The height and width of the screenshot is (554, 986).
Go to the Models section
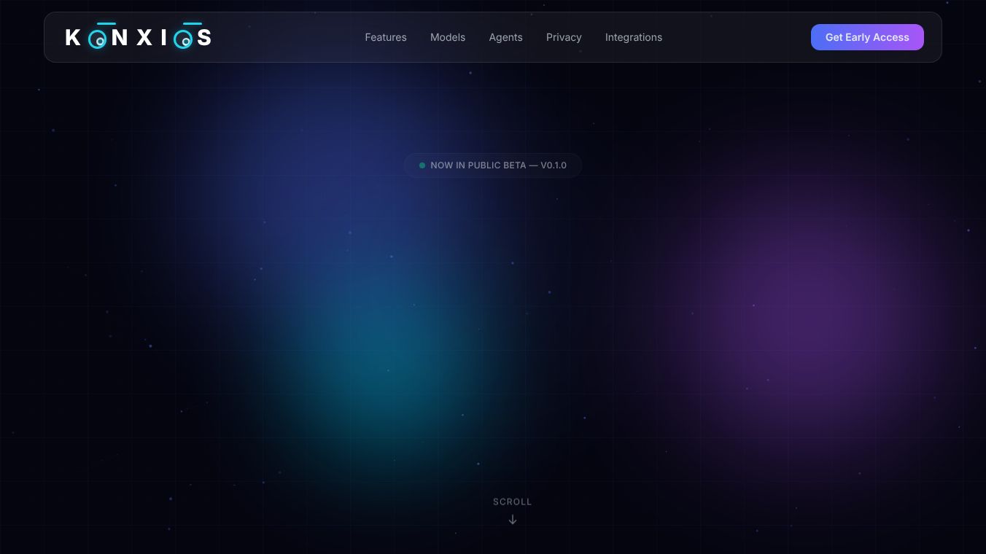click(x=448, y=37)
